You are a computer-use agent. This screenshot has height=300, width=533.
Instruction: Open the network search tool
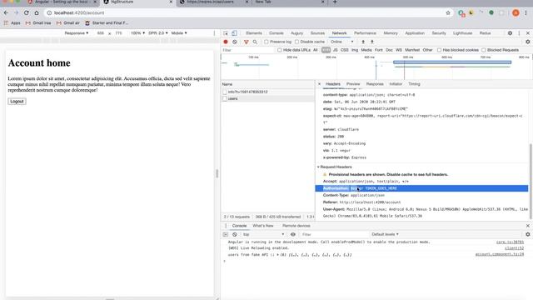tap(255, 42)
